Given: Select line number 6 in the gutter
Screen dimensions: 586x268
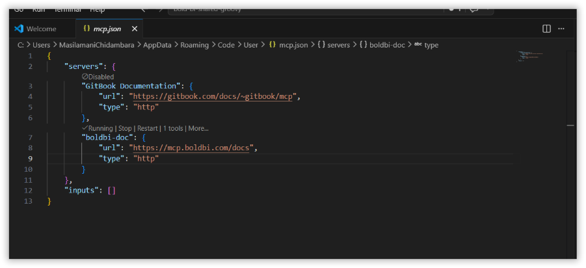Looking at the screenshot, I should 31,118.
